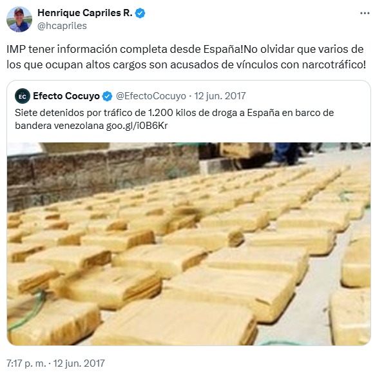
Task: Open the quoted Efecto Cocuyo tweet header
Action: coord(130,96)
